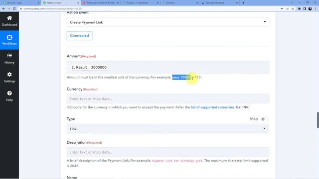Open the Type dropdown showing Link
The width and height of the screenshot is (319, 179).
[x=168, y=129]
